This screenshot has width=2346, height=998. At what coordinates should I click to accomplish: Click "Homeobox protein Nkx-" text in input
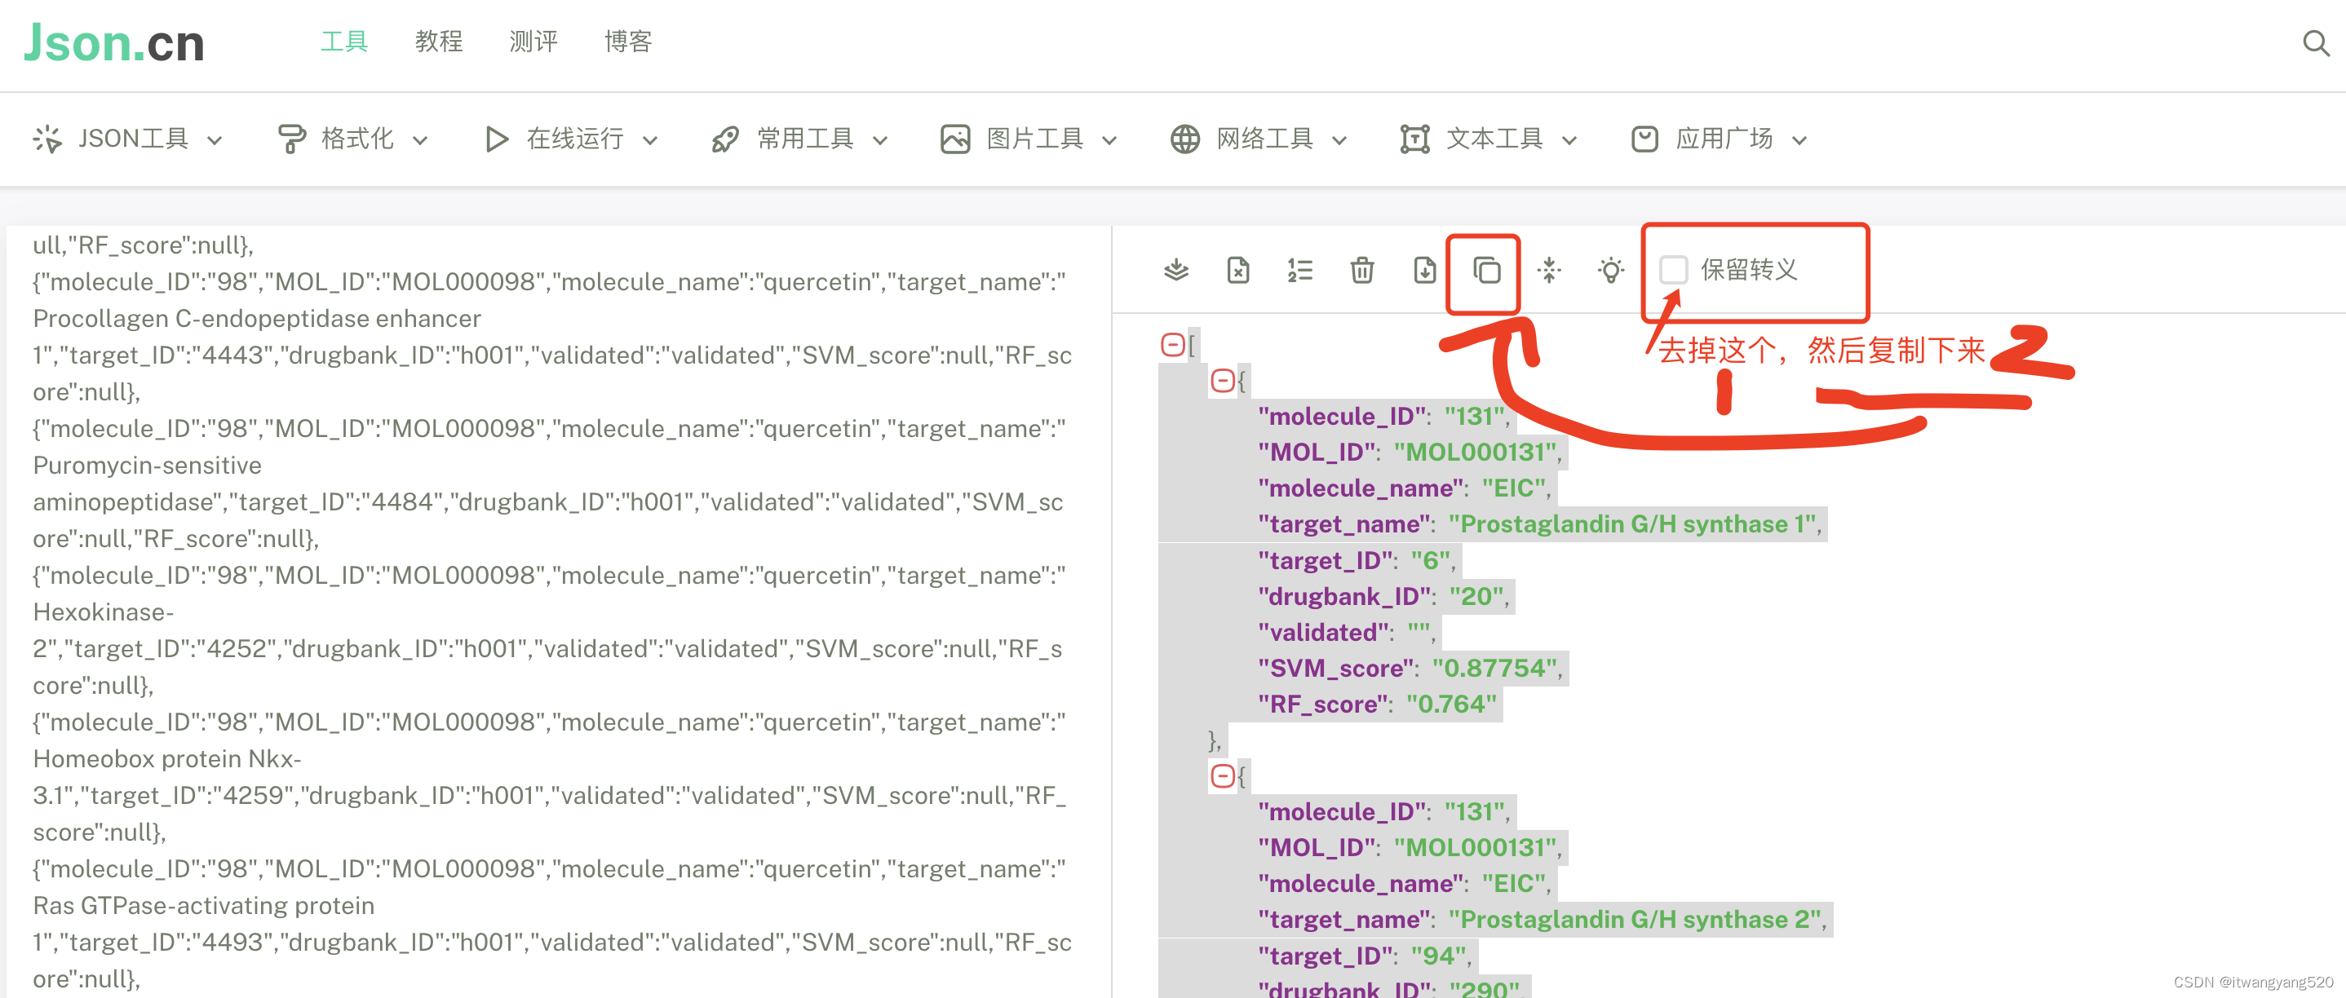pos(166,759)
